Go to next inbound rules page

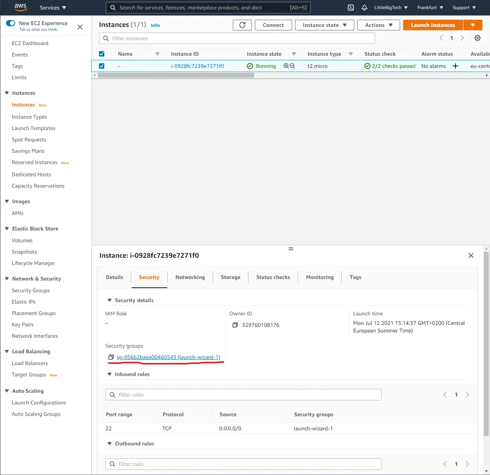pyautogui.click(x=467, y=395)
